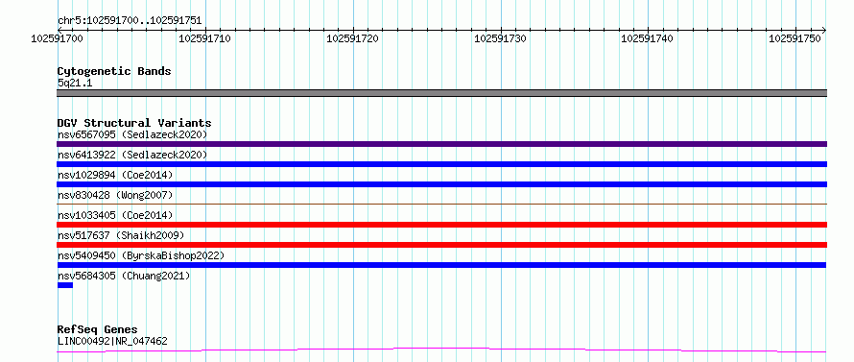The width and height of the screenshot is (854, 362).
Task: Open variant nsv6413922 (Sedlazeck2020) label
Action: point(132,155)
